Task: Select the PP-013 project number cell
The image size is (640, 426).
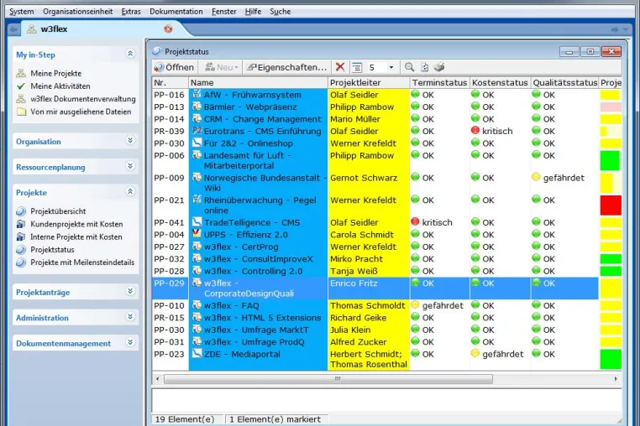Action: click(x=170, y=106)
